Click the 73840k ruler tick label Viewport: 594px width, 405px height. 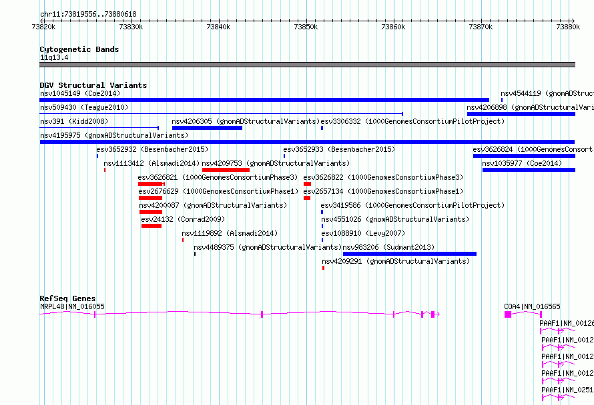(x=219, y=27)
